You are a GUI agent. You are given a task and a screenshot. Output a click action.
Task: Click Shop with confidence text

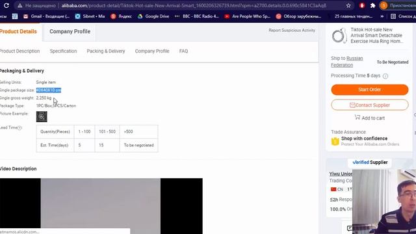tap(364, 138)
